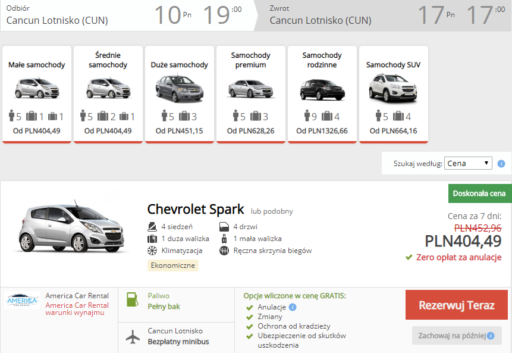
Task: Click the Pełny bak fuel policy text
Action: [x=164, y=307]
